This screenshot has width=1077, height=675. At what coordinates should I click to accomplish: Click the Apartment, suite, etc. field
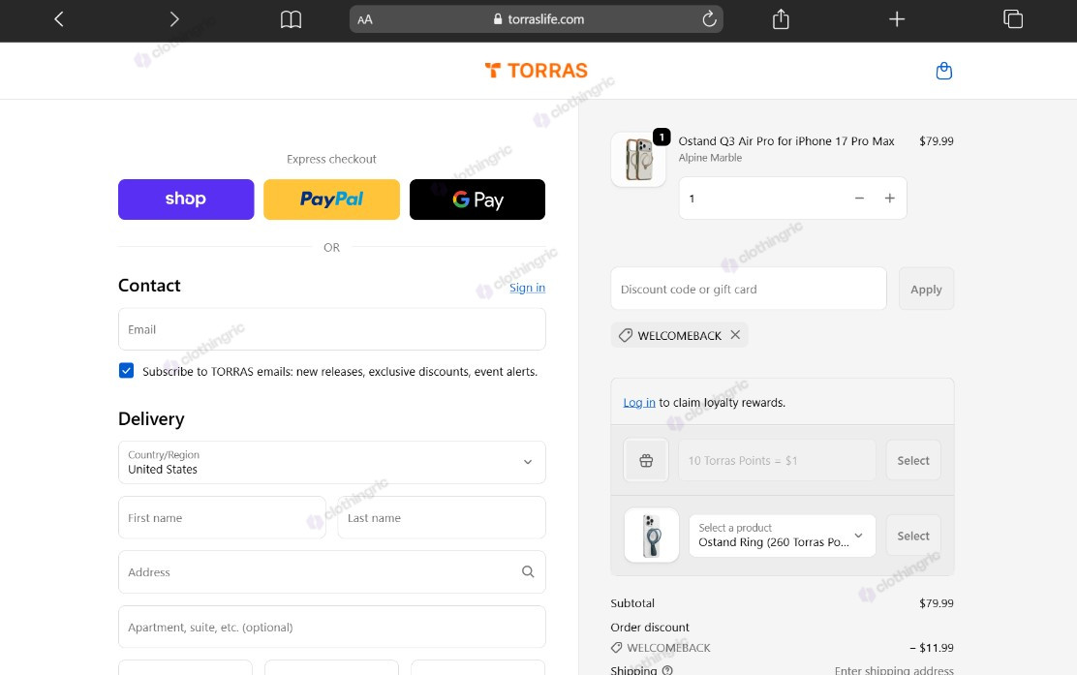coord(332,627)
